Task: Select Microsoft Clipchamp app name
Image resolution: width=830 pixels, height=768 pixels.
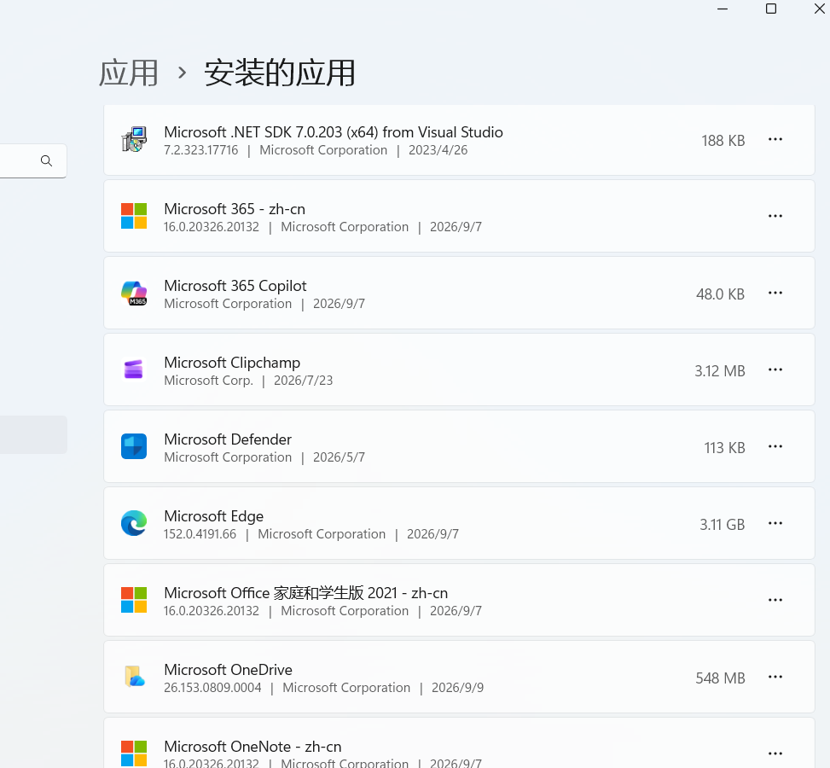Action: [x=232, y=363]
